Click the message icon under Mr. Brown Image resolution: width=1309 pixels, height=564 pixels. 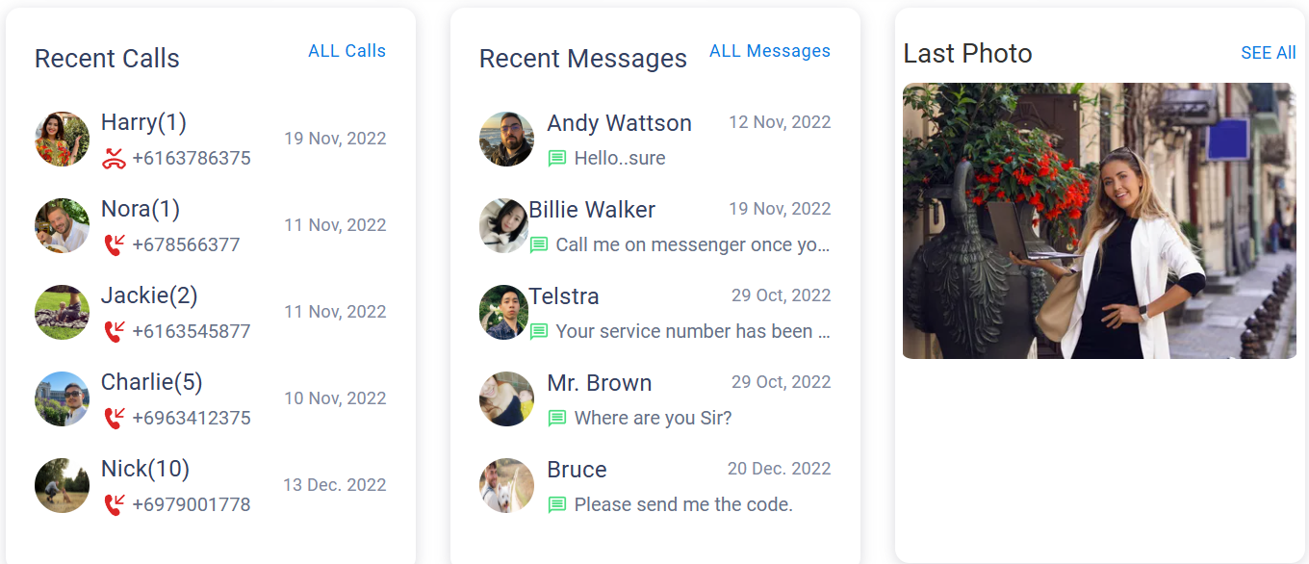click(557, 419)
